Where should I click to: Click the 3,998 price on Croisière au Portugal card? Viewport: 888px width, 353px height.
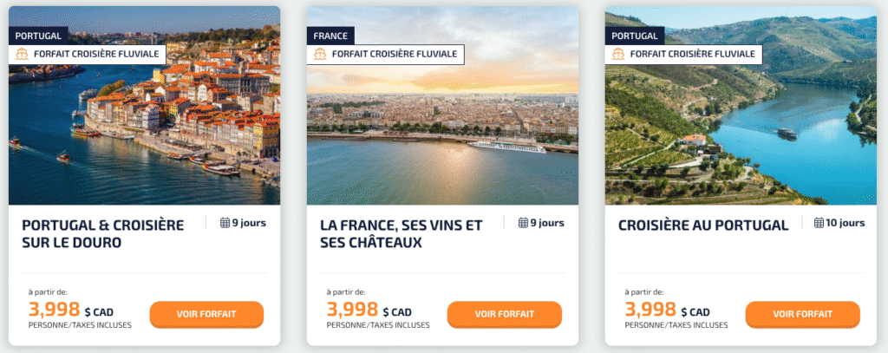click(650, 311)
